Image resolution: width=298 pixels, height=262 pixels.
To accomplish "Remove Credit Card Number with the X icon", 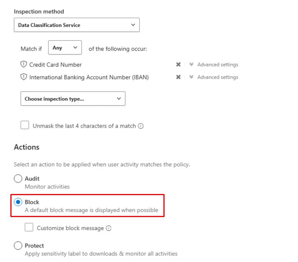I will [178, 65].
